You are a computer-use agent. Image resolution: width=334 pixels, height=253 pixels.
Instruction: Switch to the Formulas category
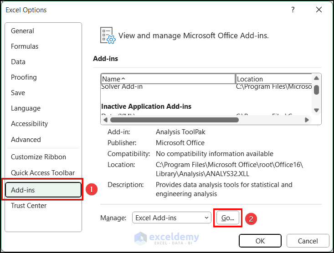[x=25, y=46]
